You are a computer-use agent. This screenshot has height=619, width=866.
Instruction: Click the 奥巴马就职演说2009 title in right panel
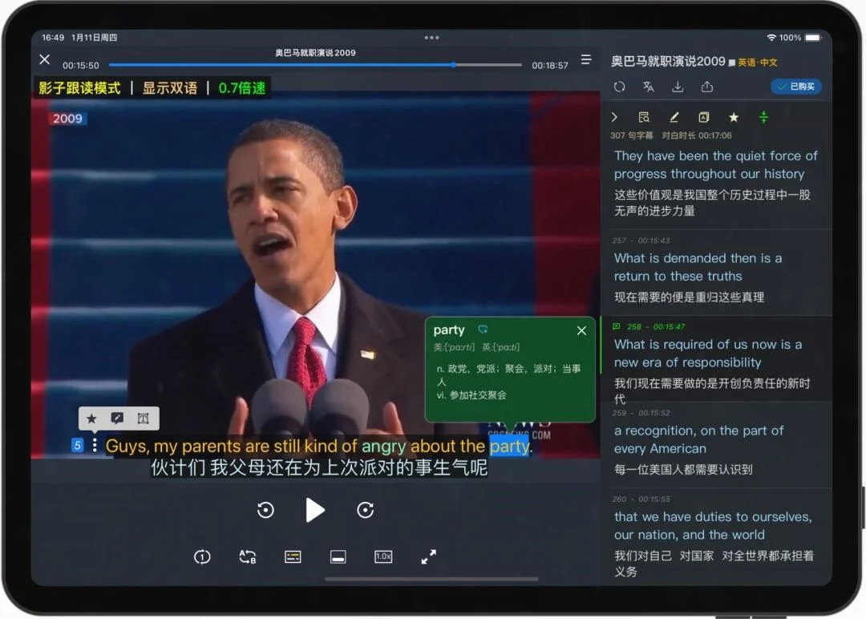(x=668, y=61)
